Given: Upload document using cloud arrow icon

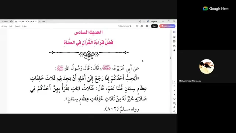Looking at the screenshot, I should coord(142,26).
